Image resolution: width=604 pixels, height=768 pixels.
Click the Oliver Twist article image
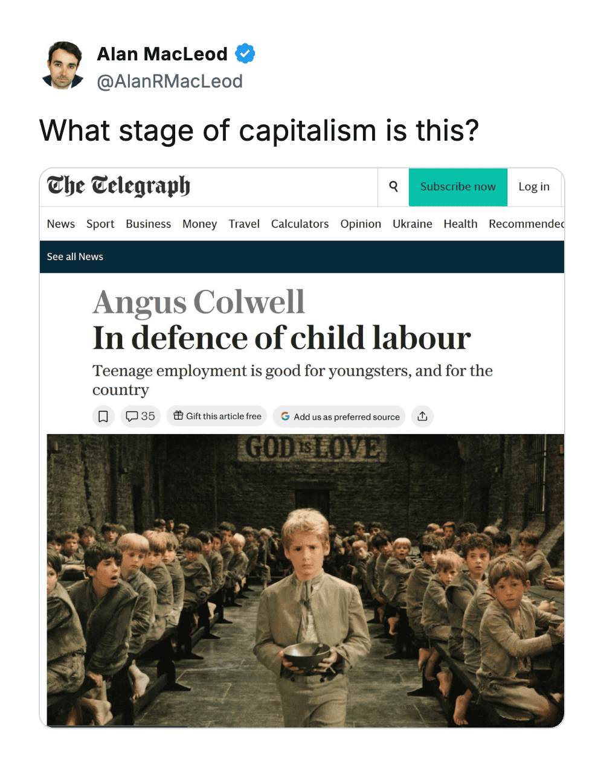tap(306, 580)
